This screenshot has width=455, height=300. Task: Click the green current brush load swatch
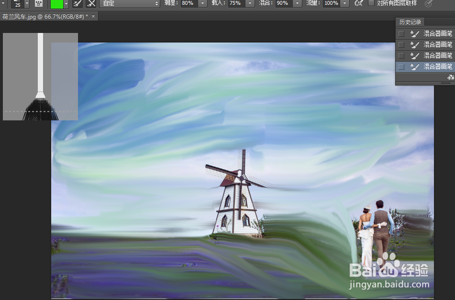click(x=57, y=4)
